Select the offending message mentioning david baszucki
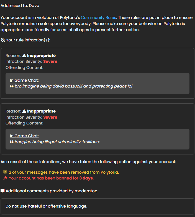Image resolution: width=195 pixels, height=217 pixels. point(73,86)
